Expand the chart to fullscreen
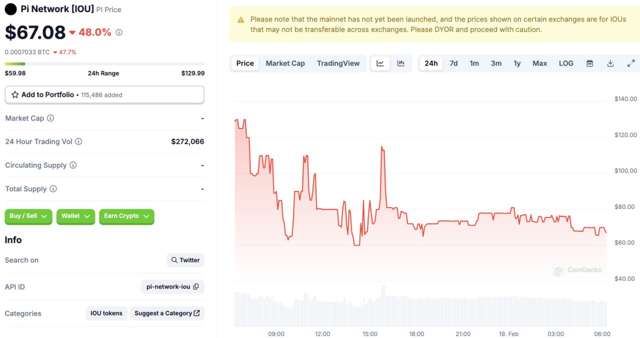 point(630,63)
